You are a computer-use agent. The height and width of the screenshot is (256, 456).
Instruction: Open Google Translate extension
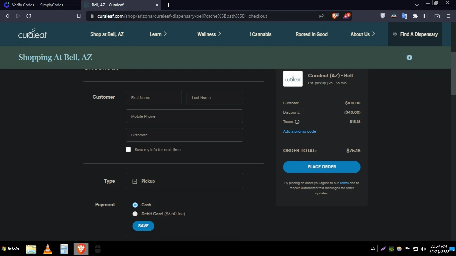[x=405, y=16]
